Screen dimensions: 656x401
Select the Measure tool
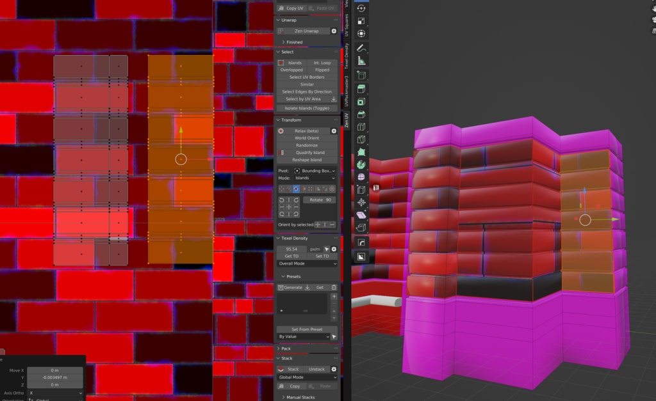pos(361,61)
